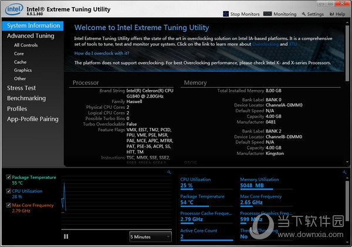Open the Advanced Tuning section
Viewport: 352px width, 247px height.
31,36
